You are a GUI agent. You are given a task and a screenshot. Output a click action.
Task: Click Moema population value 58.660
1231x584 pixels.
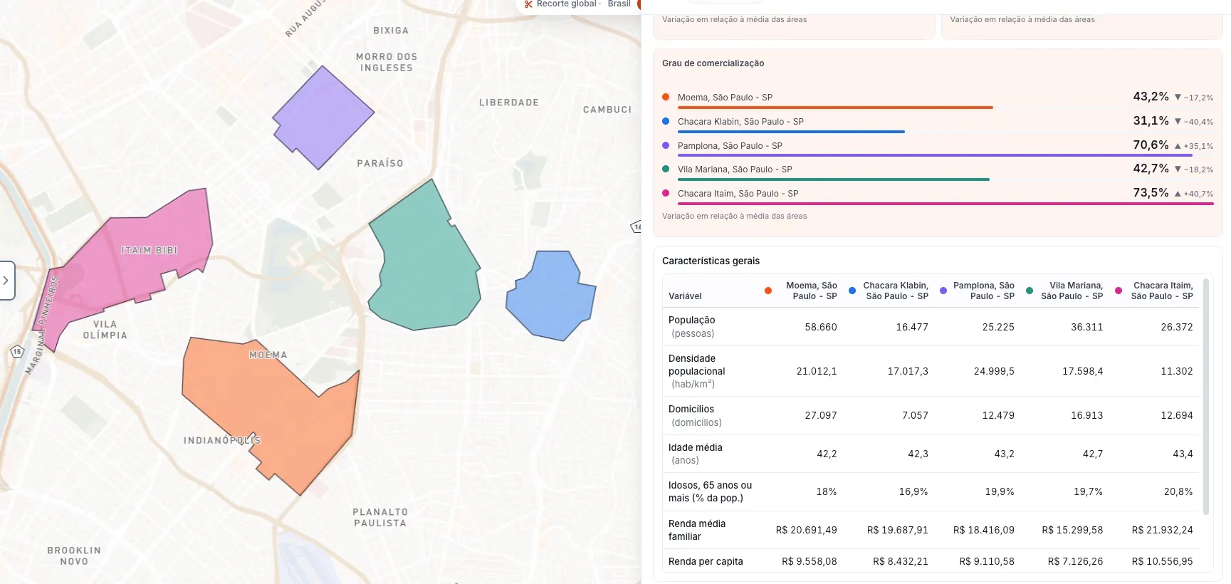[821, 327]
